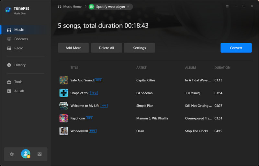259x166 pixels.
Task: Open the mail envelope icon
Action: click(x=39, y=154)
